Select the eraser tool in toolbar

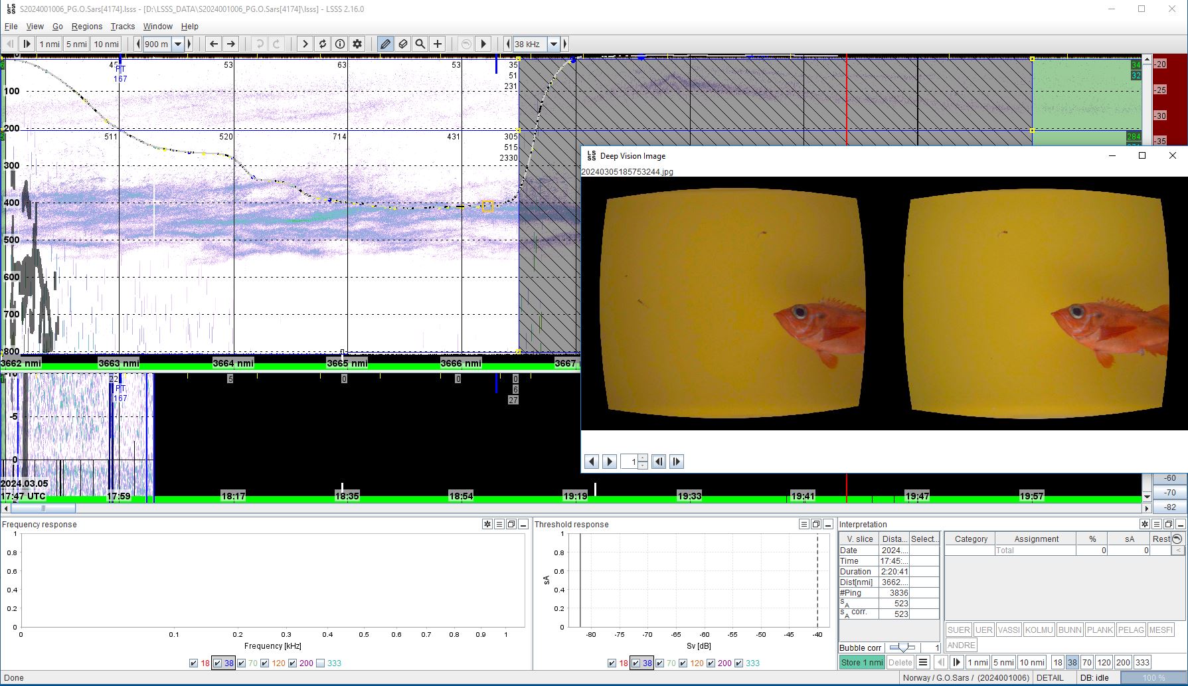(402, 44)
